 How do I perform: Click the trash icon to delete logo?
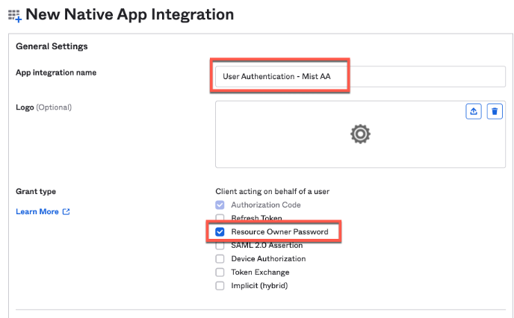(x=494, y=111)
